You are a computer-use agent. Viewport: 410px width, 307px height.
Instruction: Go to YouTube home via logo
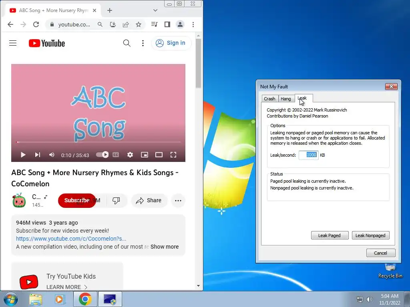[47, 43]
